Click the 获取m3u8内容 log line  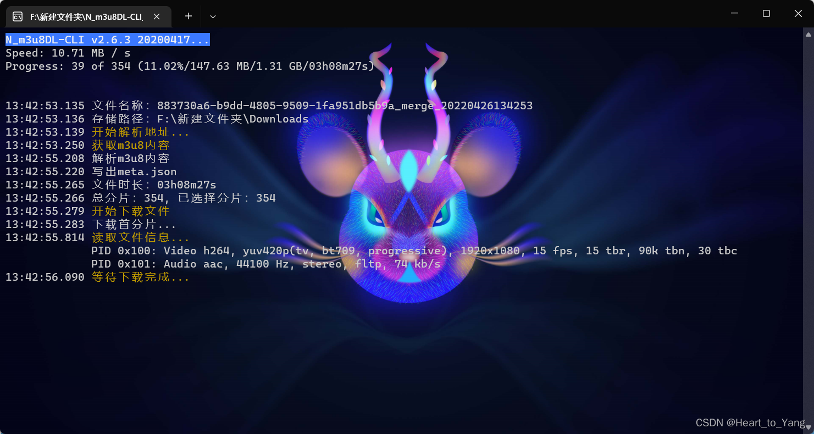click(x=87, y=145)
